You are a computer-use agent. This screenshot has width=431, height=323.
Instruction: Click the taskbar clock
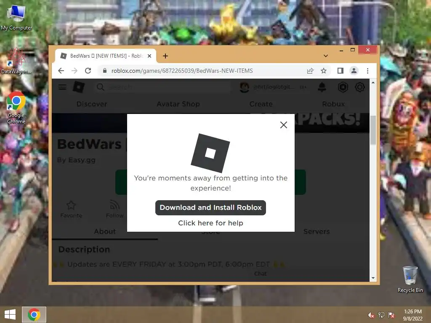pos(413,315)
